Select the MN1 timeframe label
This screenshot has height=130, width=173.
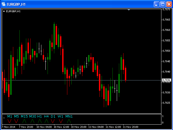[x=69, y=116]
